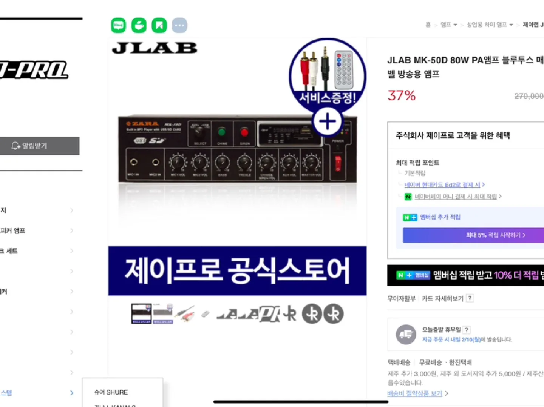Click the blue plus circle on product image
This screenshot has width=544, height=407.
pos(327,121)
